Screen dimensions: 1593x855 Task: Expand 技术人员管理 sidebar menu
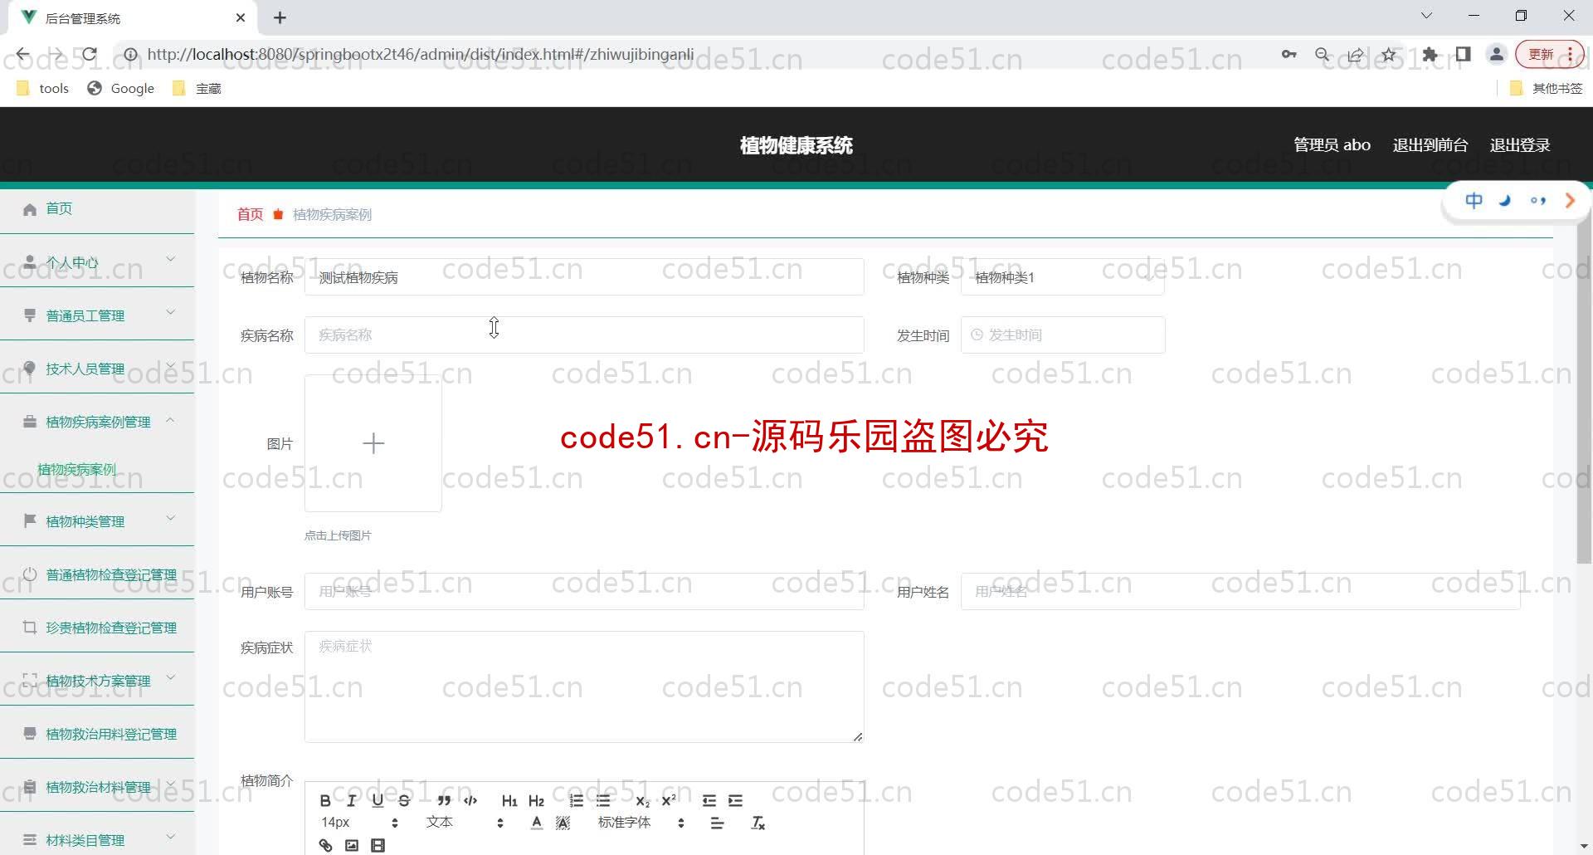coord(97,369)
